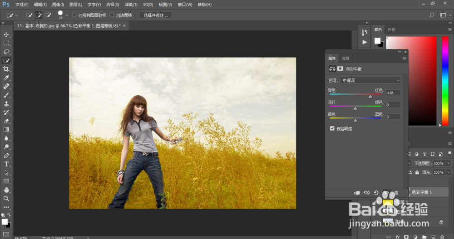Viewport: 454px width, 239px height.
Task: Toggle view previous state eye icon
Action: click(366, 193)
